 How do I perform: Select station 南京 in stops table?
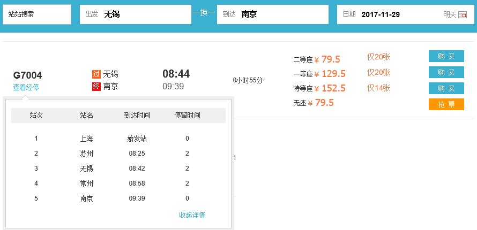[87, 198]
